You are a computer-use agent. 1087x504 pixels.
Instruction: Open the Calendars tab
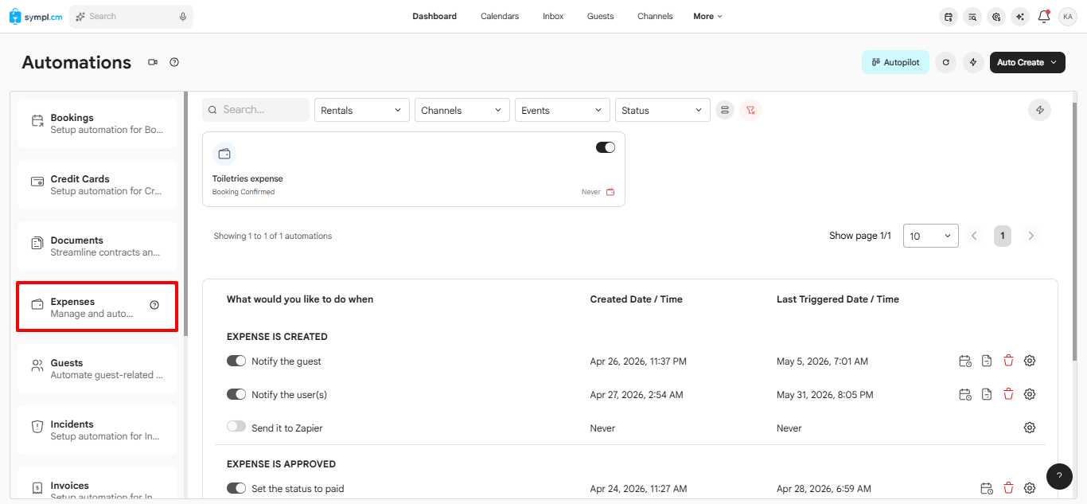coord(500,16)
